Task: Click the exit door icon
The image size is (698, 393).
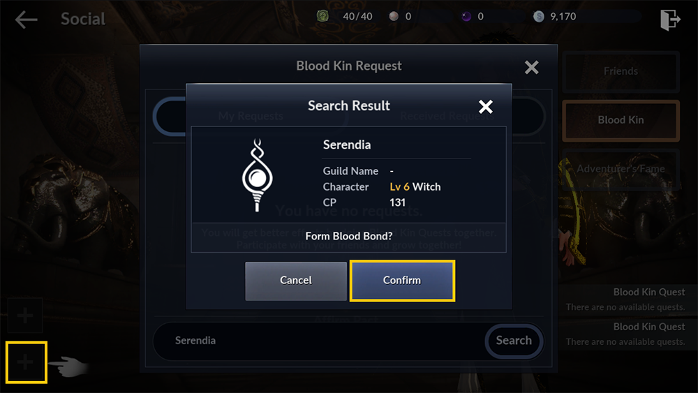Action: pyautogui.click(x=670, y=20)
